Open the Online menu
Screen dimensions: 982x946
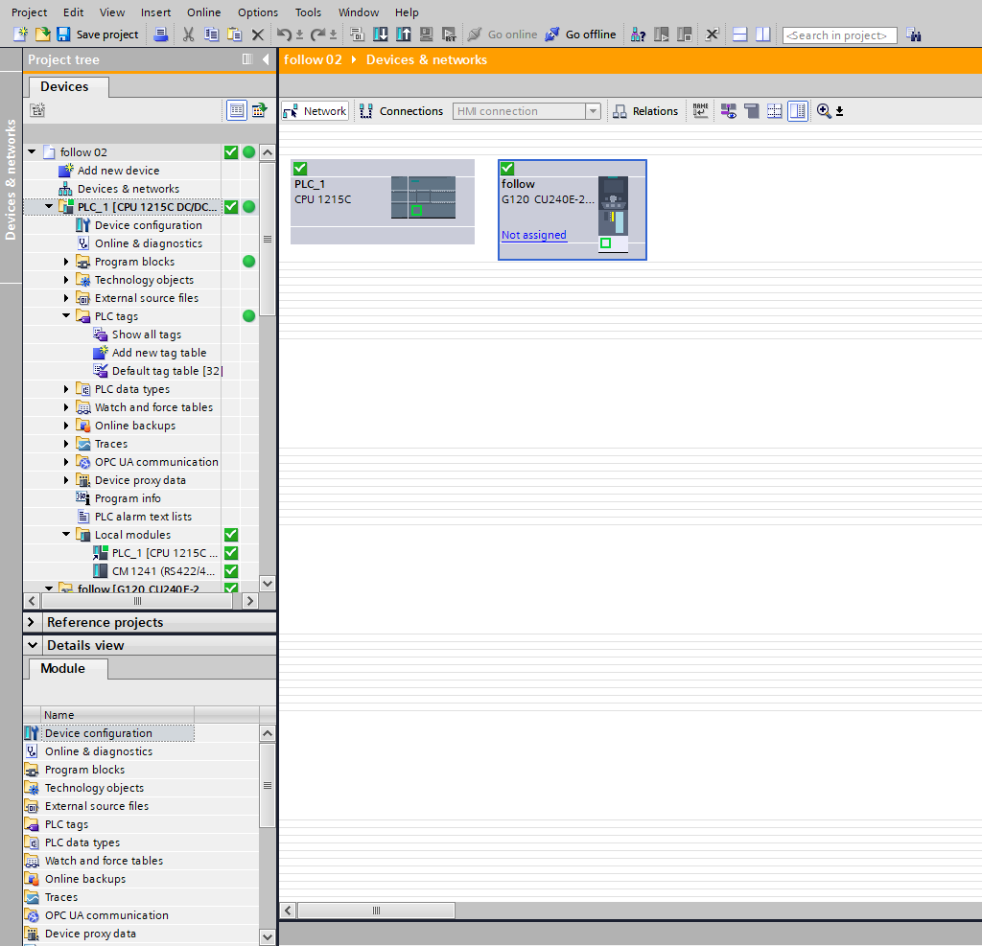pos(203,12)
